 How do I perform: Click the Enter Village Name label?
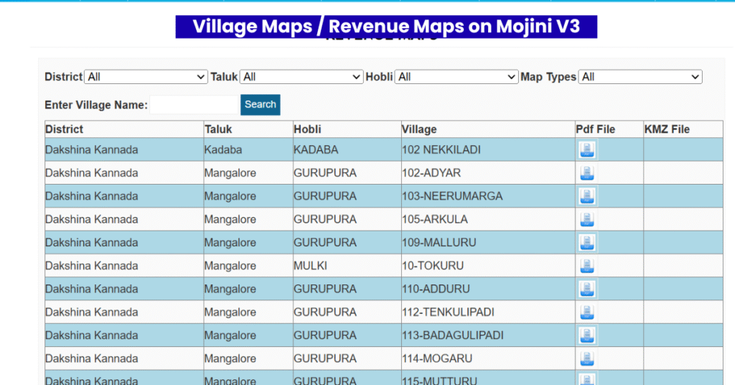96,105
